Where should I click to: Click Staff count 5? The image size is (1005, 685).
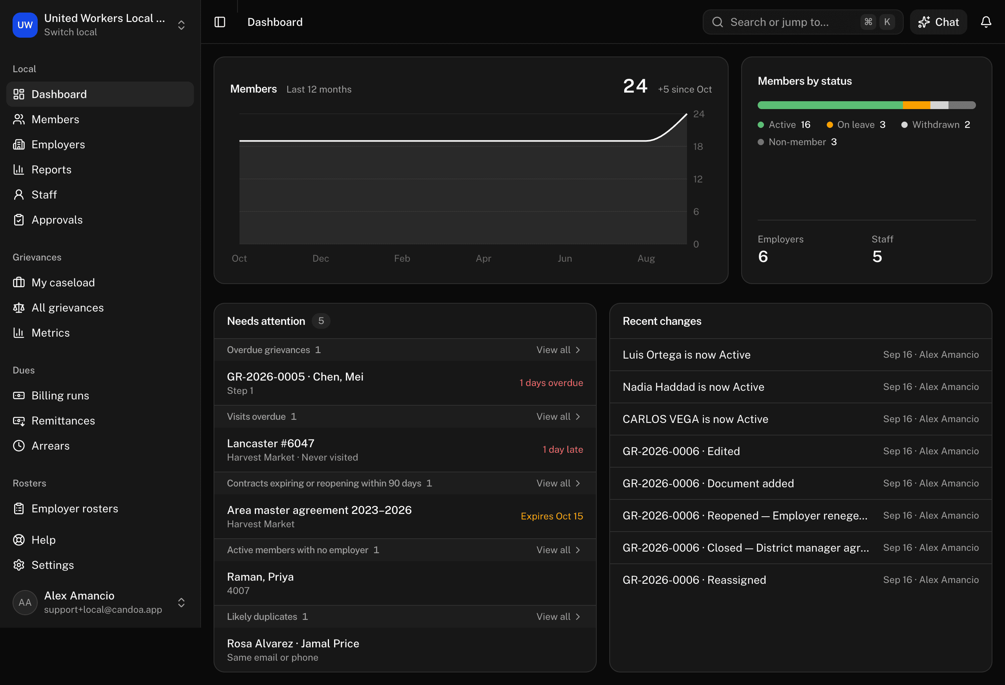coord(877,257)
